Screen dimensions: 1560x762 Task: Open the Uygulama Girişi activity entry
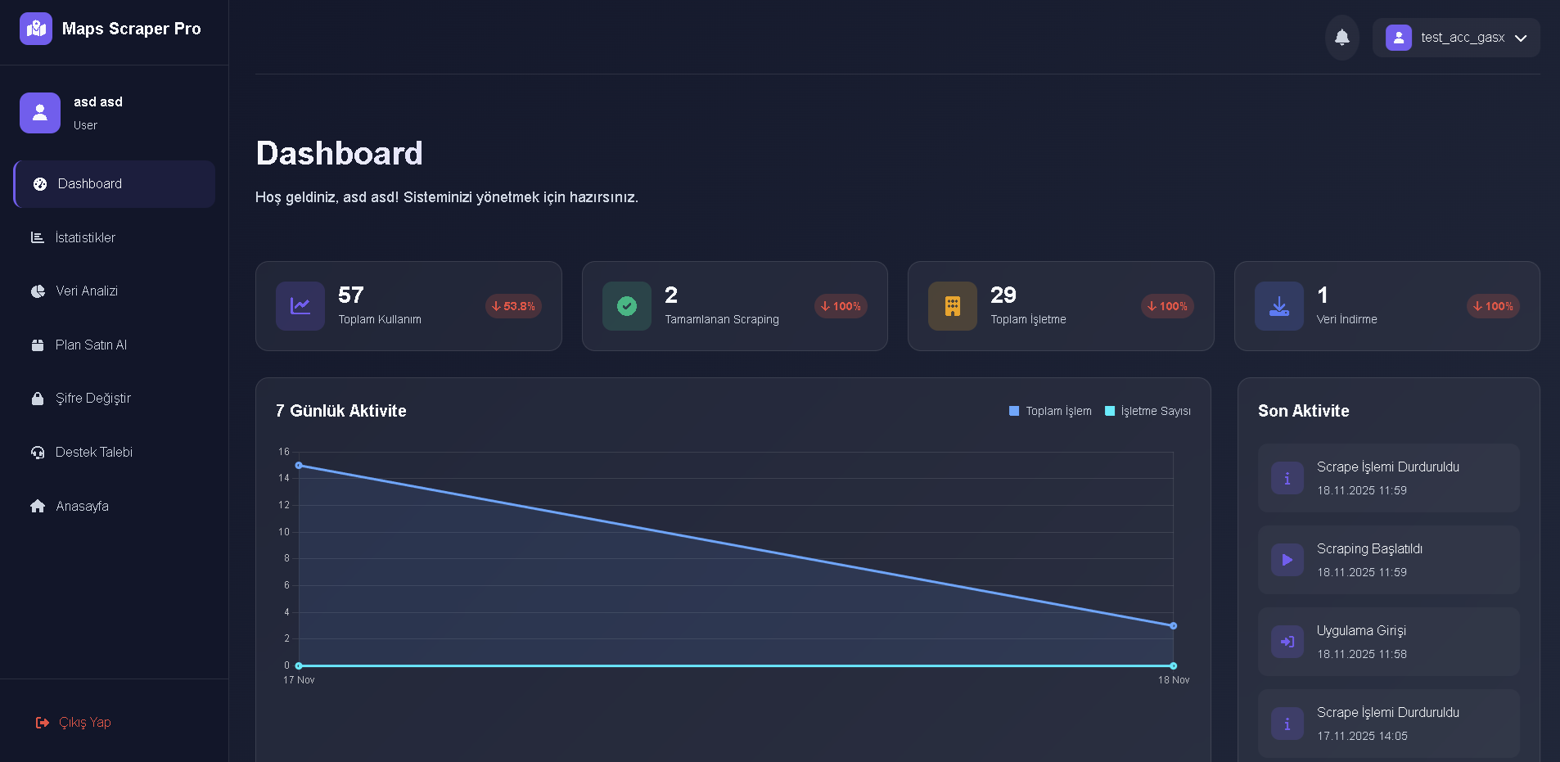(1389, 642)
